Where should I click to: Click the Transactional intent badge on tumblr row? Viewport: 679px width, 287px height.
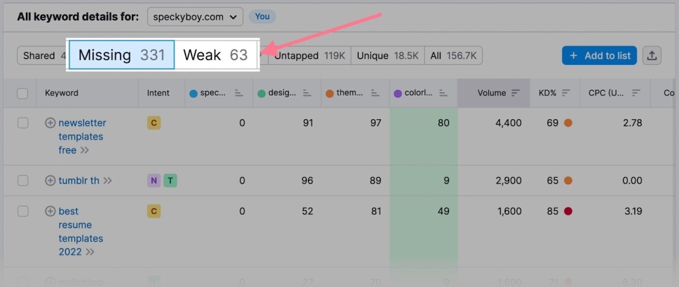point(170,180)
